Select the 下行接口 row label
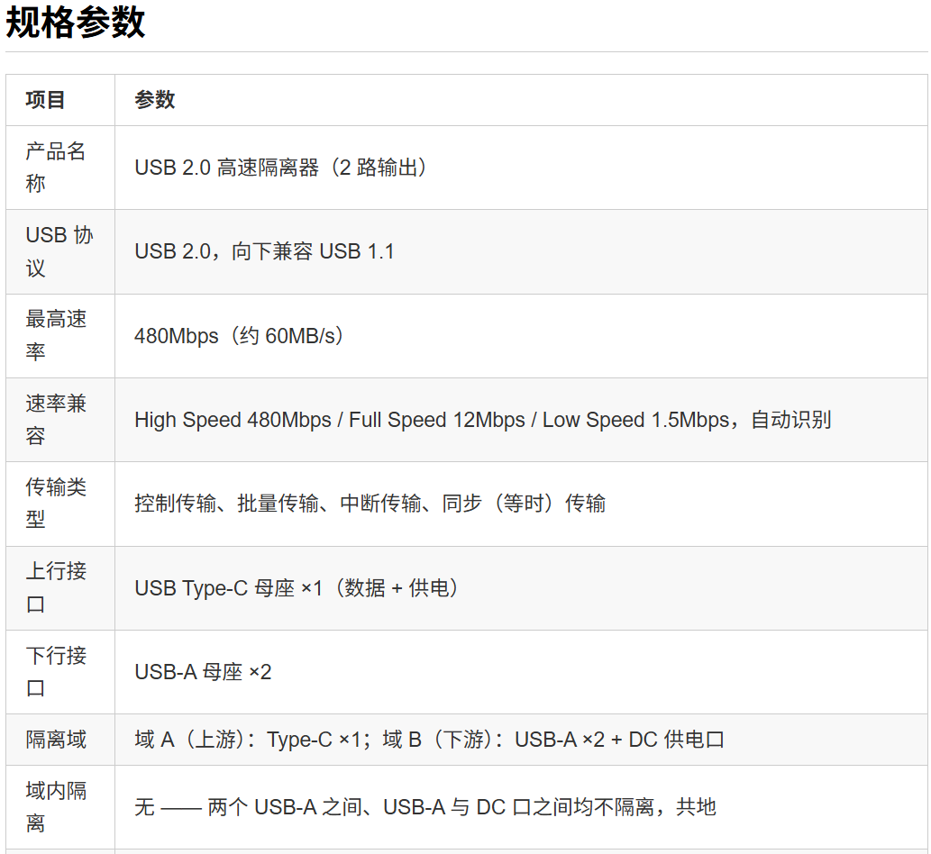 (x=56, y=672)
